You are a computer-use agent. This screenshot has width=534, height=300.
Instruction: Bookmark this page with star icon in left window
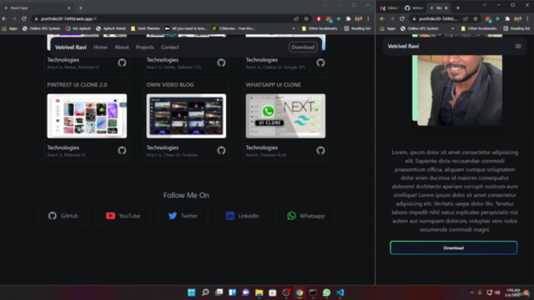[306, 18]
